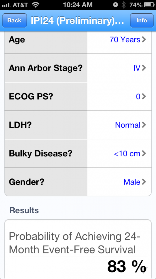156x279 pixels.
Task: Open ECOG PS value chevron
Action: pyautogui.click(x=144, y=96)
